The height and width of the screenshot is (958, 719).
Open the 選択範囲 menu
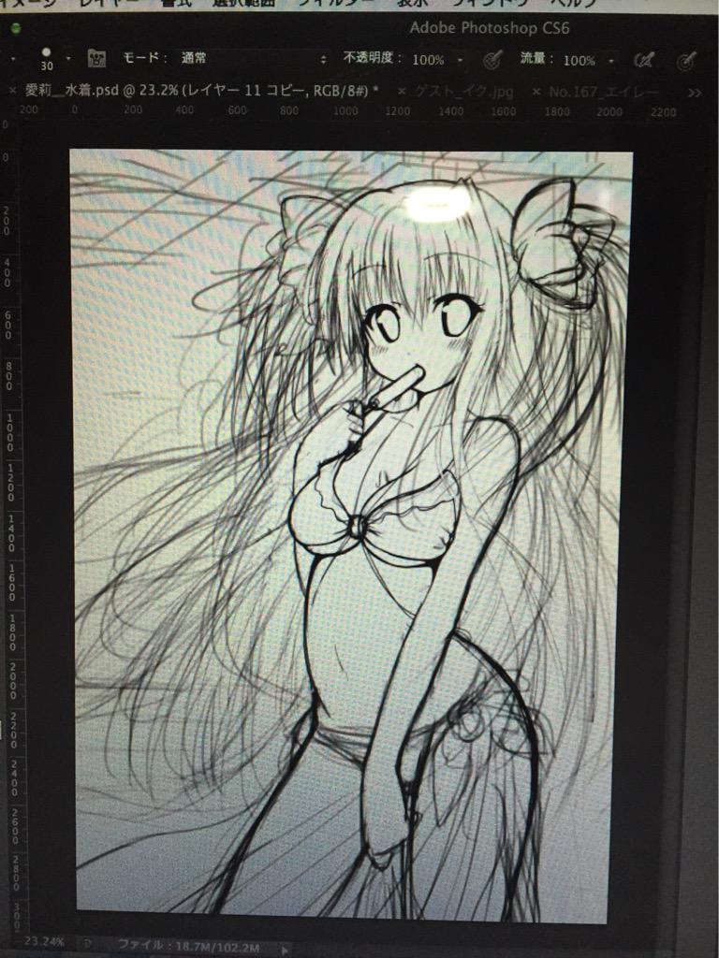(244, 3)
